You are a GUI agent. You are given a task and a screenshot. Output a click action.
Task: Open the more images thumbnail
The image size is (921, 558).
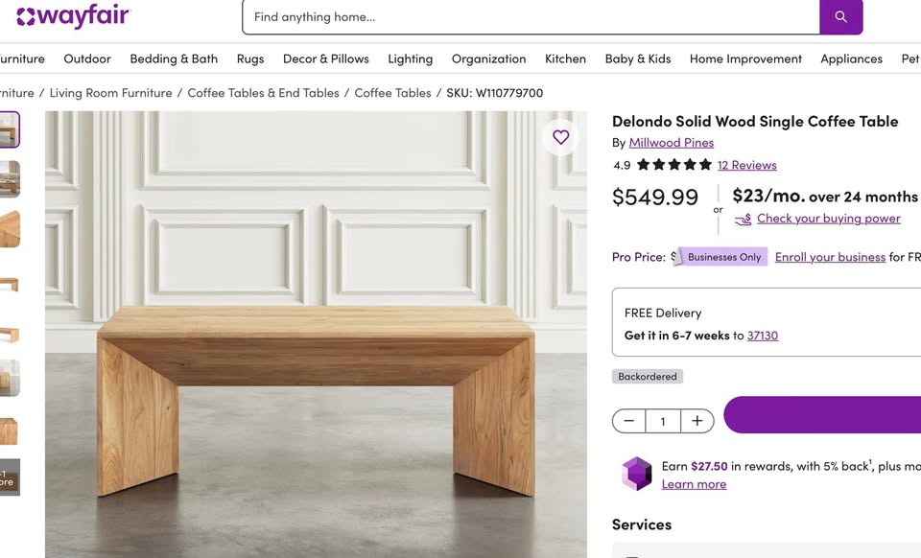click(10, 477)
